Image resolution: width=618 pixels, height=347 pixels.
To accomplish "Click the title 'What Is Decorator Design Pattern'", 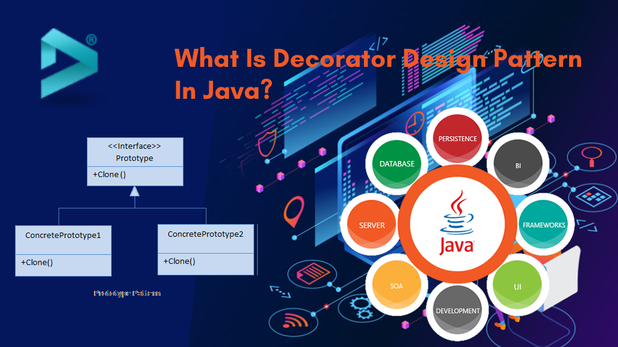I will [x=378, y=58].
